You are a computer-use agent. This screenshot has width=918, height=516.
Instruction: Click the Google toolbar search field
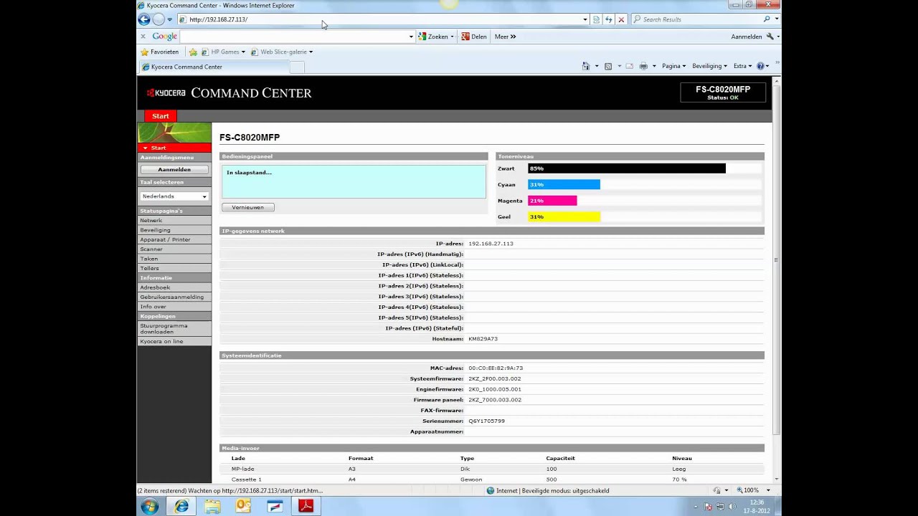pos(293,37)
